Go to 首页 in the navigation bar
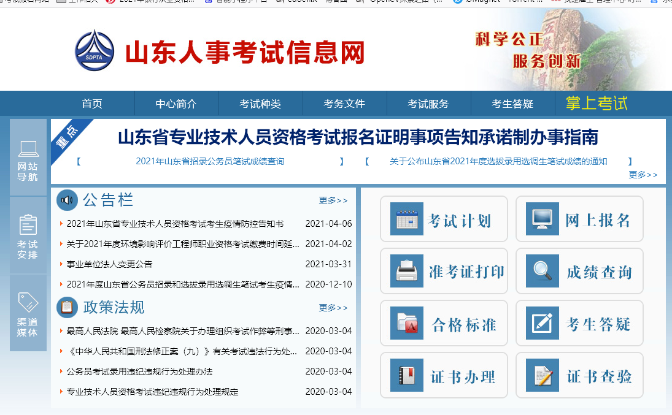The image size is (672, 415). 92,104
